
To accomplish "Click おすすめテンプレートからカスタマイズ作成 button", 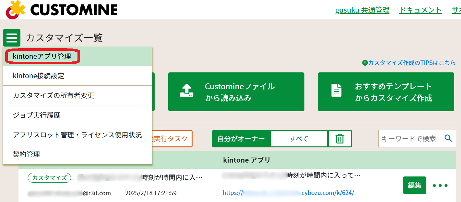I will (x=386, y=92).
